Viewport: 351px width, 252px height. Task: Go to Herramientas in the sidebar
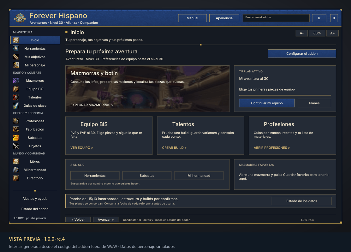pos(35,48)
